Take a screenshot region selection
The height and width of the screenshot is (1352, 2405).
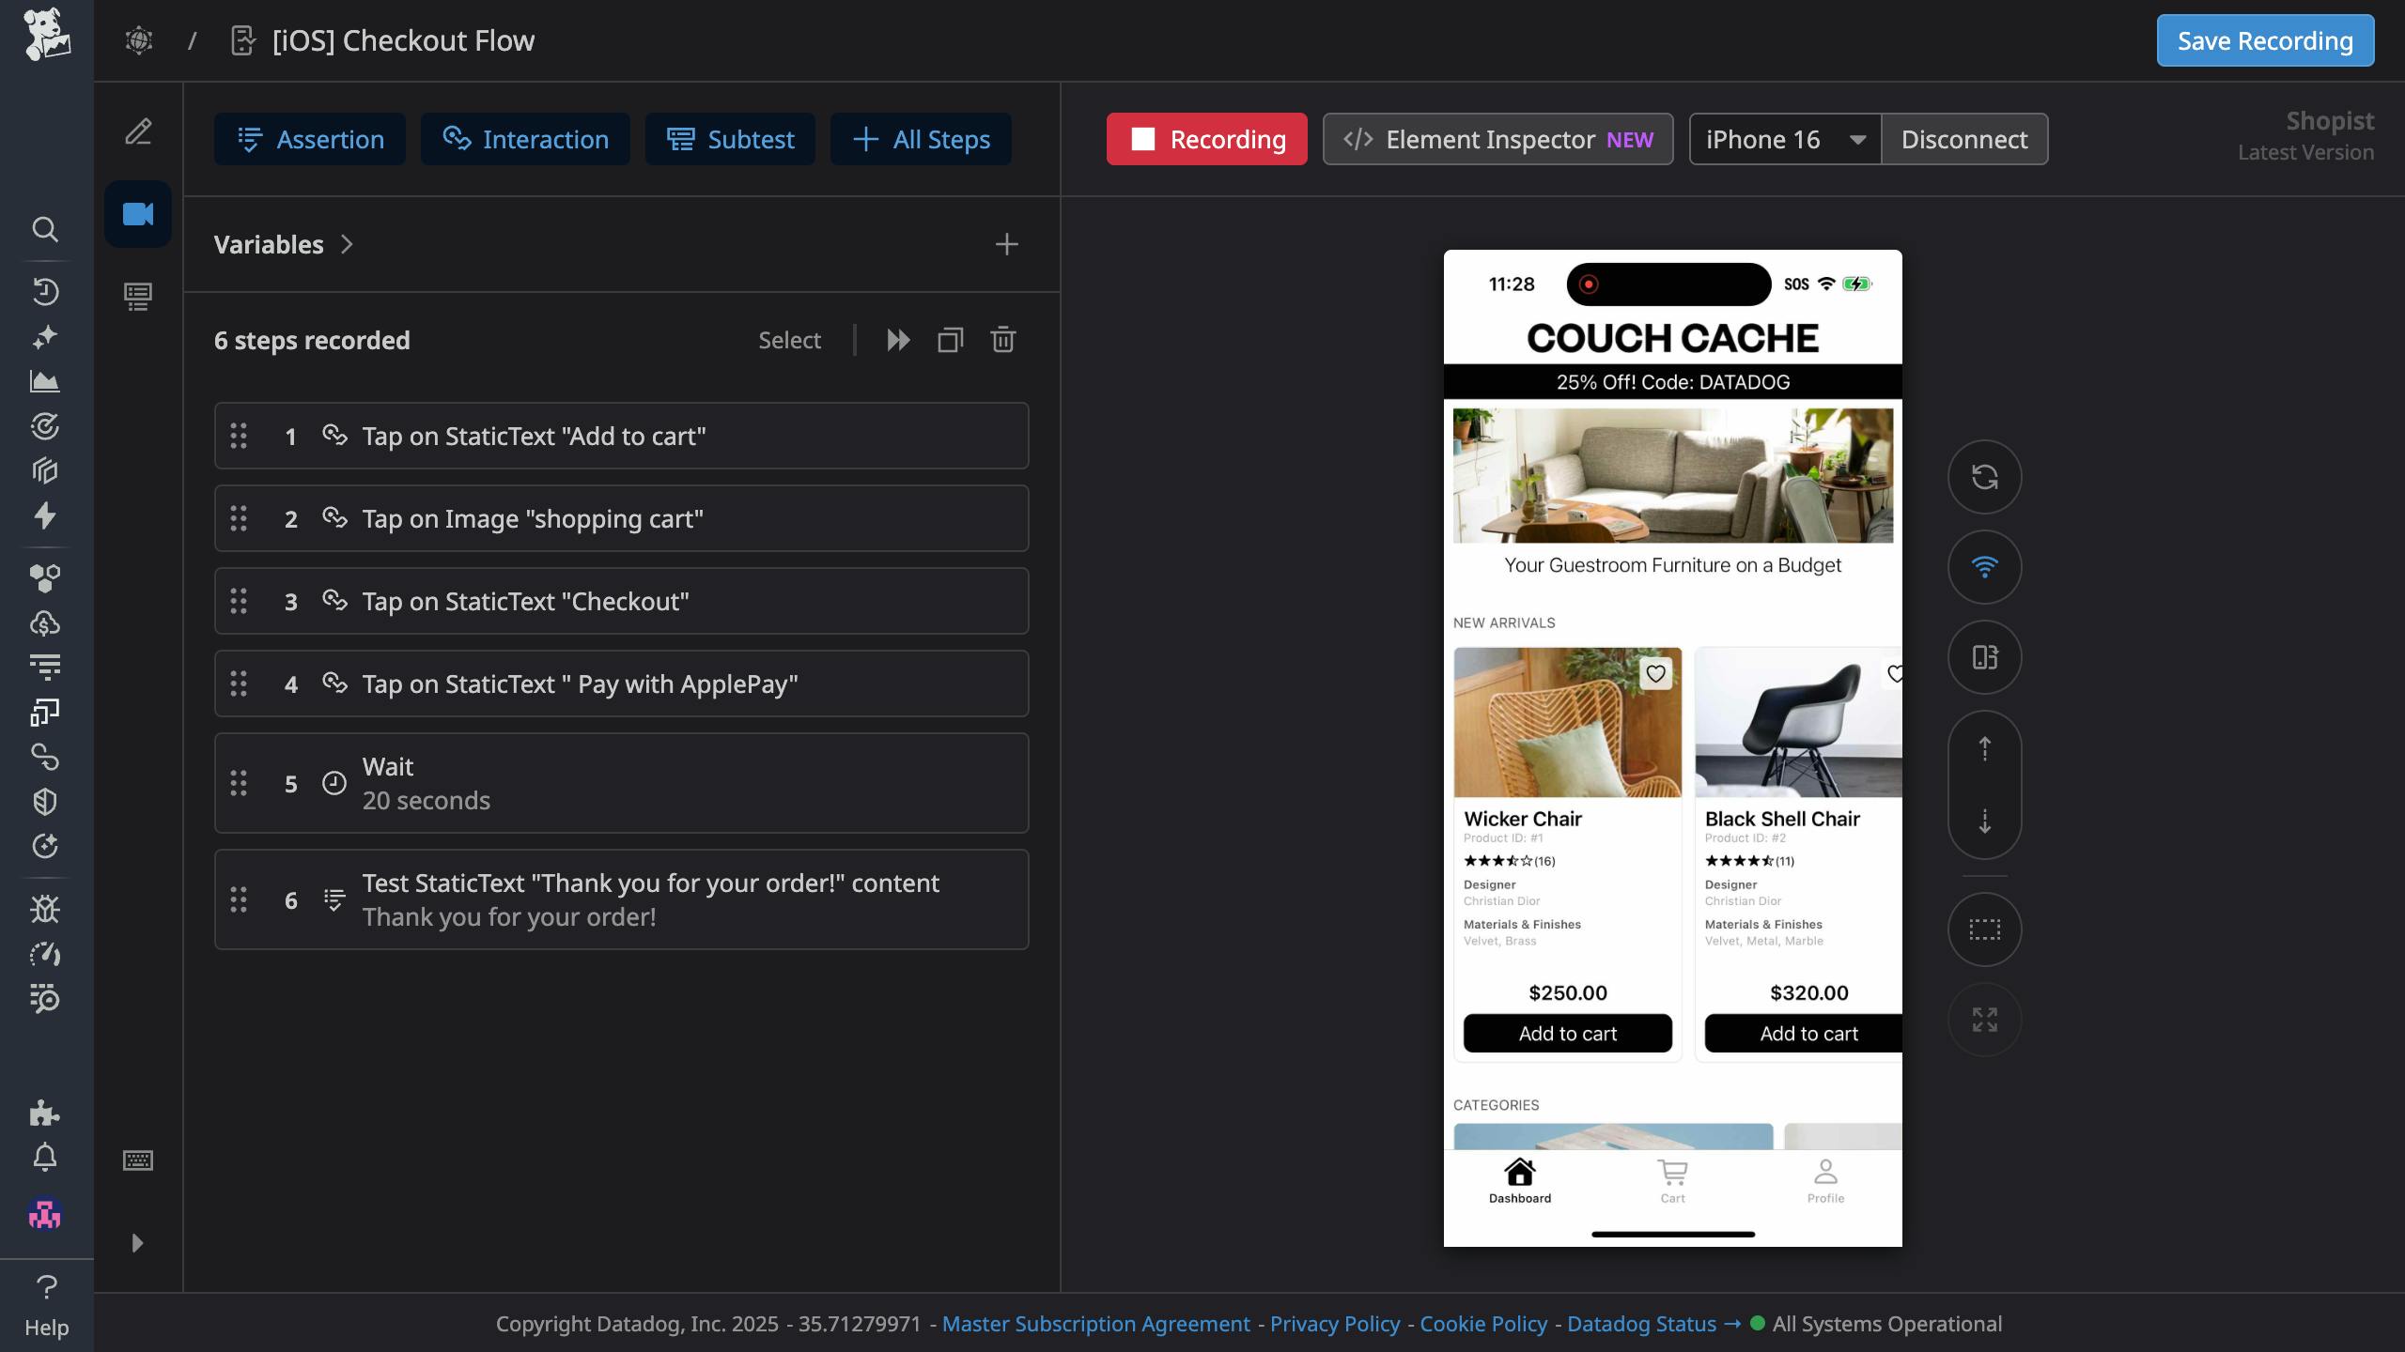1984,929
